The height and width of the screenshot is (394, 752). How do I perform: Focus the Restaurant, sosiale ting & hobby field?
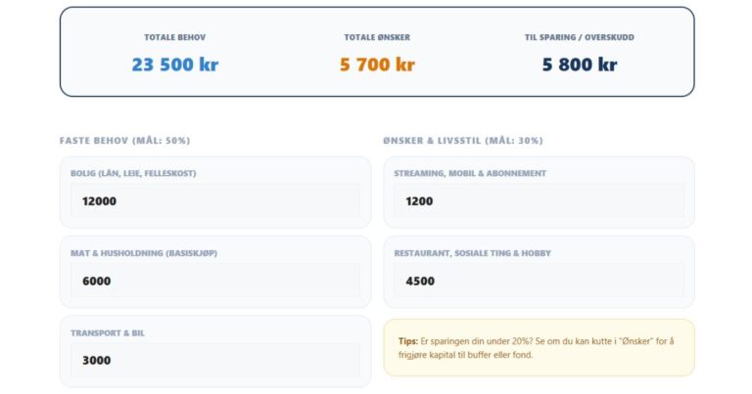[539, 281]
